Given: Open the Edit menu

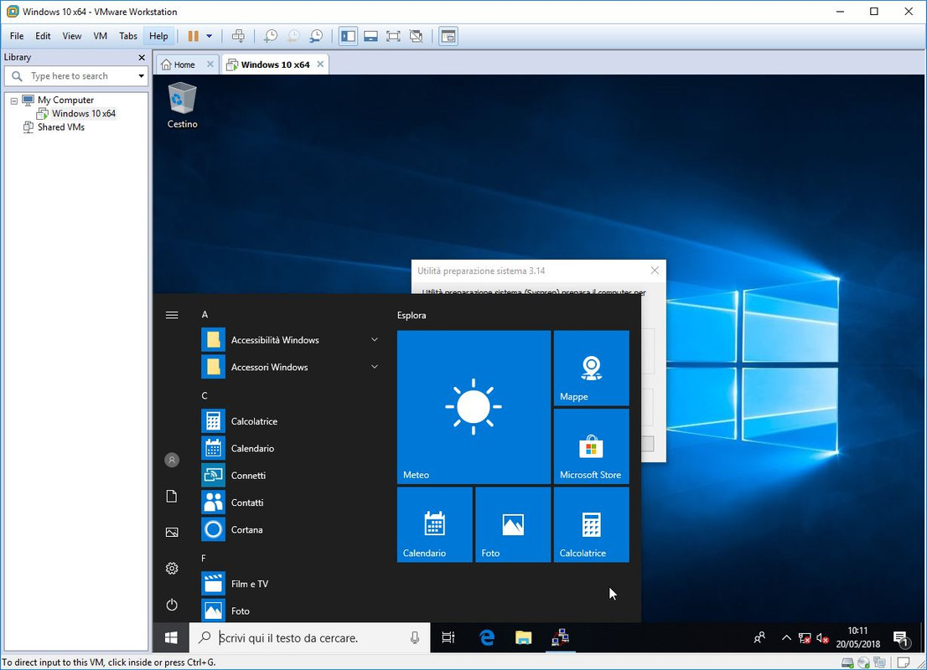Looking at the screenshot, I should 43,36.
